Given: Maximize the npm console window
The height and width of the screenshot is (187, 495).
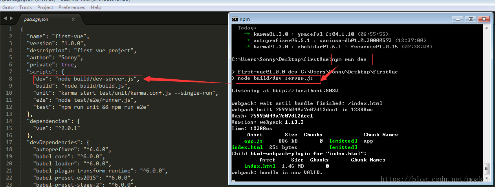Looking at the screenshot, I should 471,19.
